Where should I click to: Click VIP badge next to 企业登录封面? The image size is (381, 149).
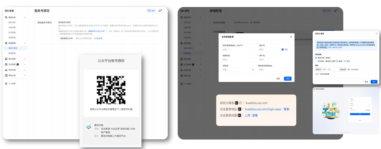point(240,115)
